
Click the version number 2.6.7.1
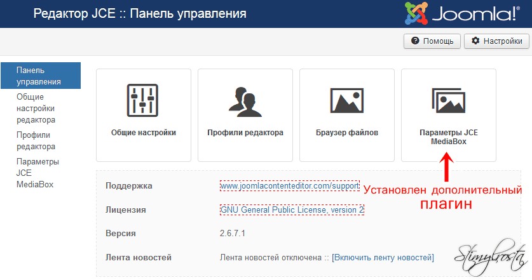coord(233,233)
